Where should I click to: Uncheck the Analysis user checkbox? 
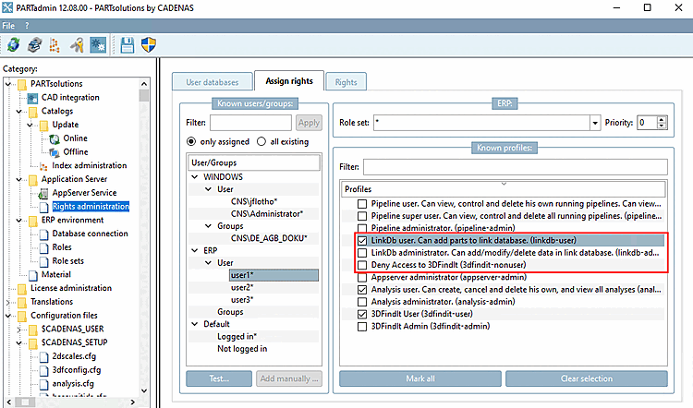click(362, 290)
